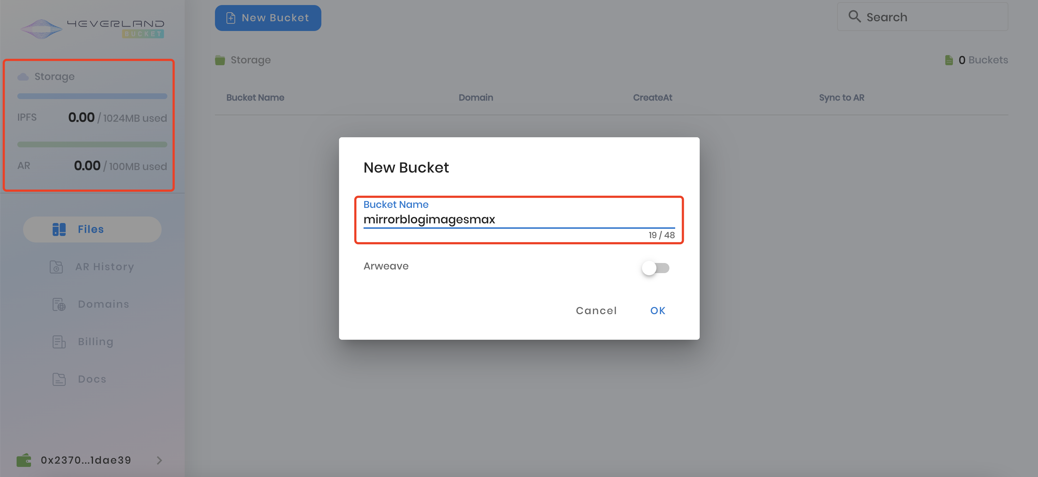This screenshot has height=477, width=1038.
Task: Click the Domains globe icon
Action: click(59, 304)
